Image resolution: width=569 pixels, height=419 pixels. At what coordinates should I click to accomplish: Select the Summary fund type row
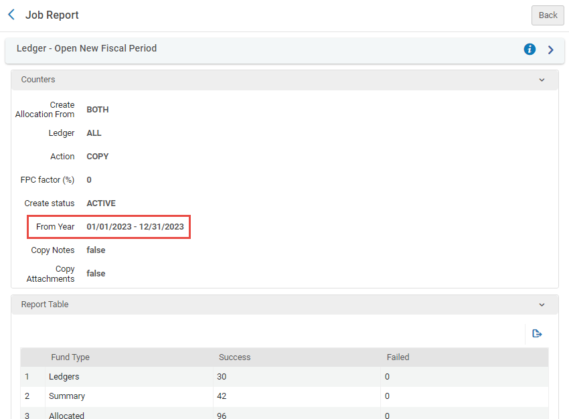pos(66,396)
